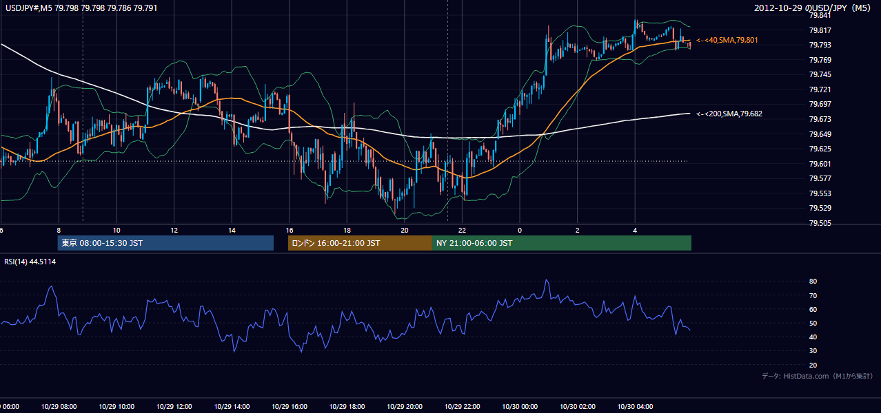Click RSI scale value 40
Image resolution: width=881 pixels, height=413 pixels.
tap(813, 337)
